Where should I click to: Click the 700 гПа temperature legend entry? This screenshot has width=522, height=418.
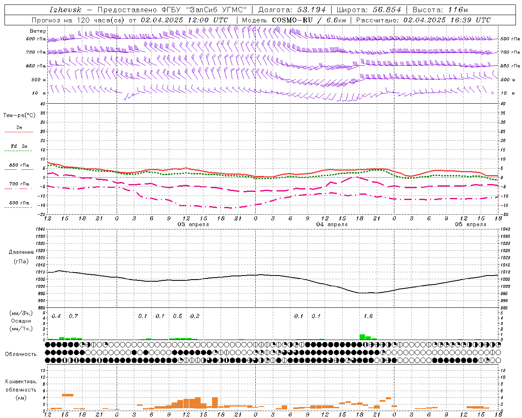(19, 185)
